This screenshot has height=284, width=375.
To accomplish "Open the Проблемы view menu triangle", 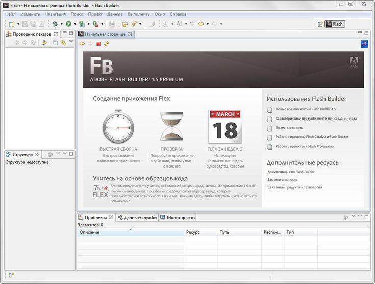I will 353,216.
